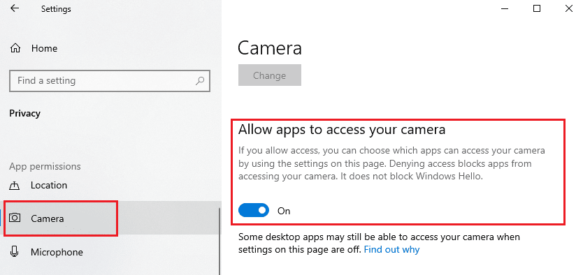
Task: Maximize the Settings window
Action: pos(537,8)
